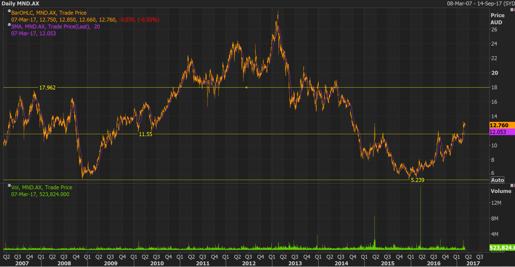Click the 2014 year label on time axis

point(342,263)
